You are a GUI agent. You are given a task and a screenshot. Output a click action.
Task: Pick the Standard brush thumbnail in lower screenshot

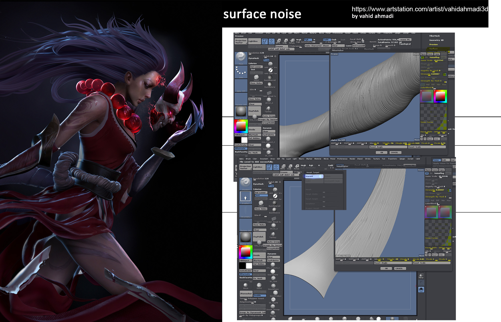245,184
